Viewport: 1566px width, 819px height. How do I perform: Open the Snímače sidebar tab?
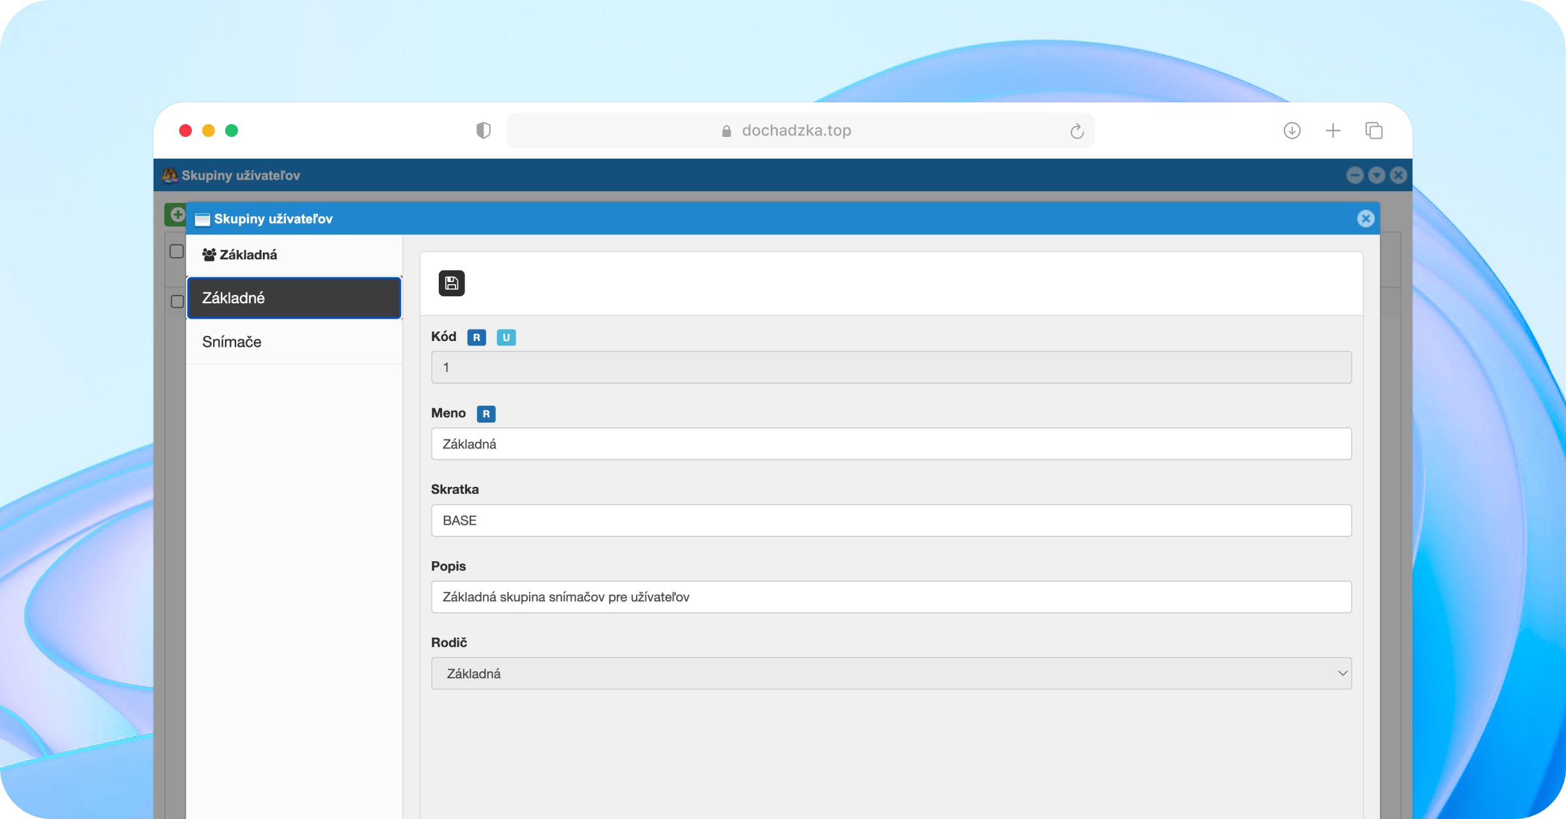pos(294,342)
